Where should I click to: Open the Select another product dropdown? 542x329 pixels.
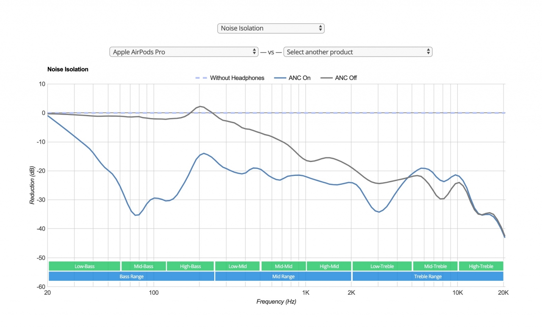(358, 52)
